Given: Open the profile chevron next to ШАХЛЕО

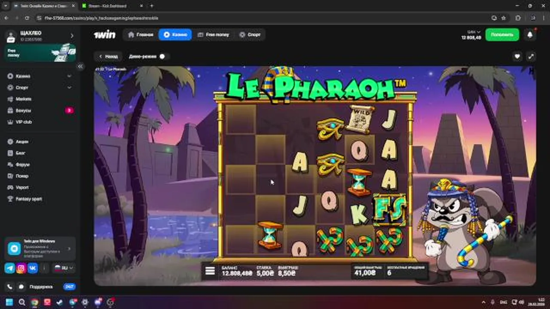Looking at the screenshot, I should 72,36.
